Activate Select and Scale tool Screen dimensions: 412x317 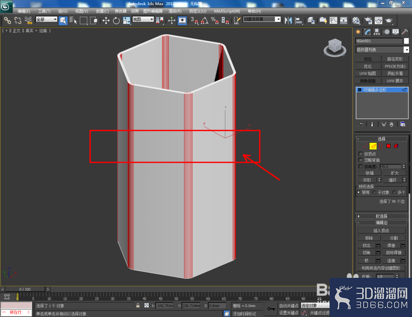click(126, 20)
